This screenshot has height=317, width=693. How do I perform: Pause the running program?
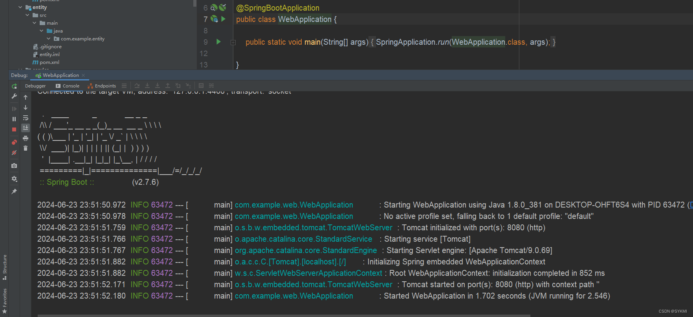click(14, 119)
